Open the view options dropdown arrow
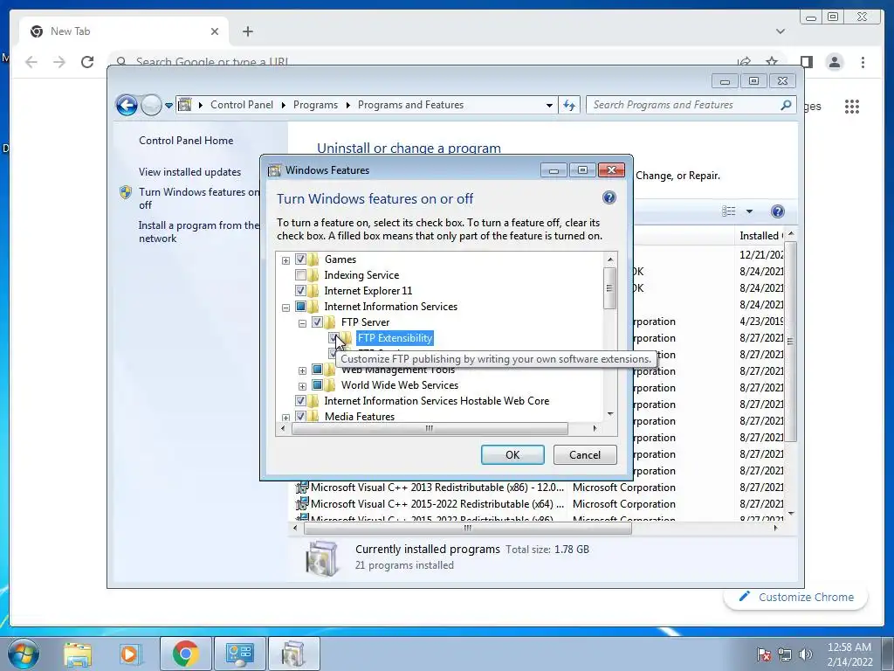Image resolution: width=894 pixels, height=671 pixels. point(749,211)
